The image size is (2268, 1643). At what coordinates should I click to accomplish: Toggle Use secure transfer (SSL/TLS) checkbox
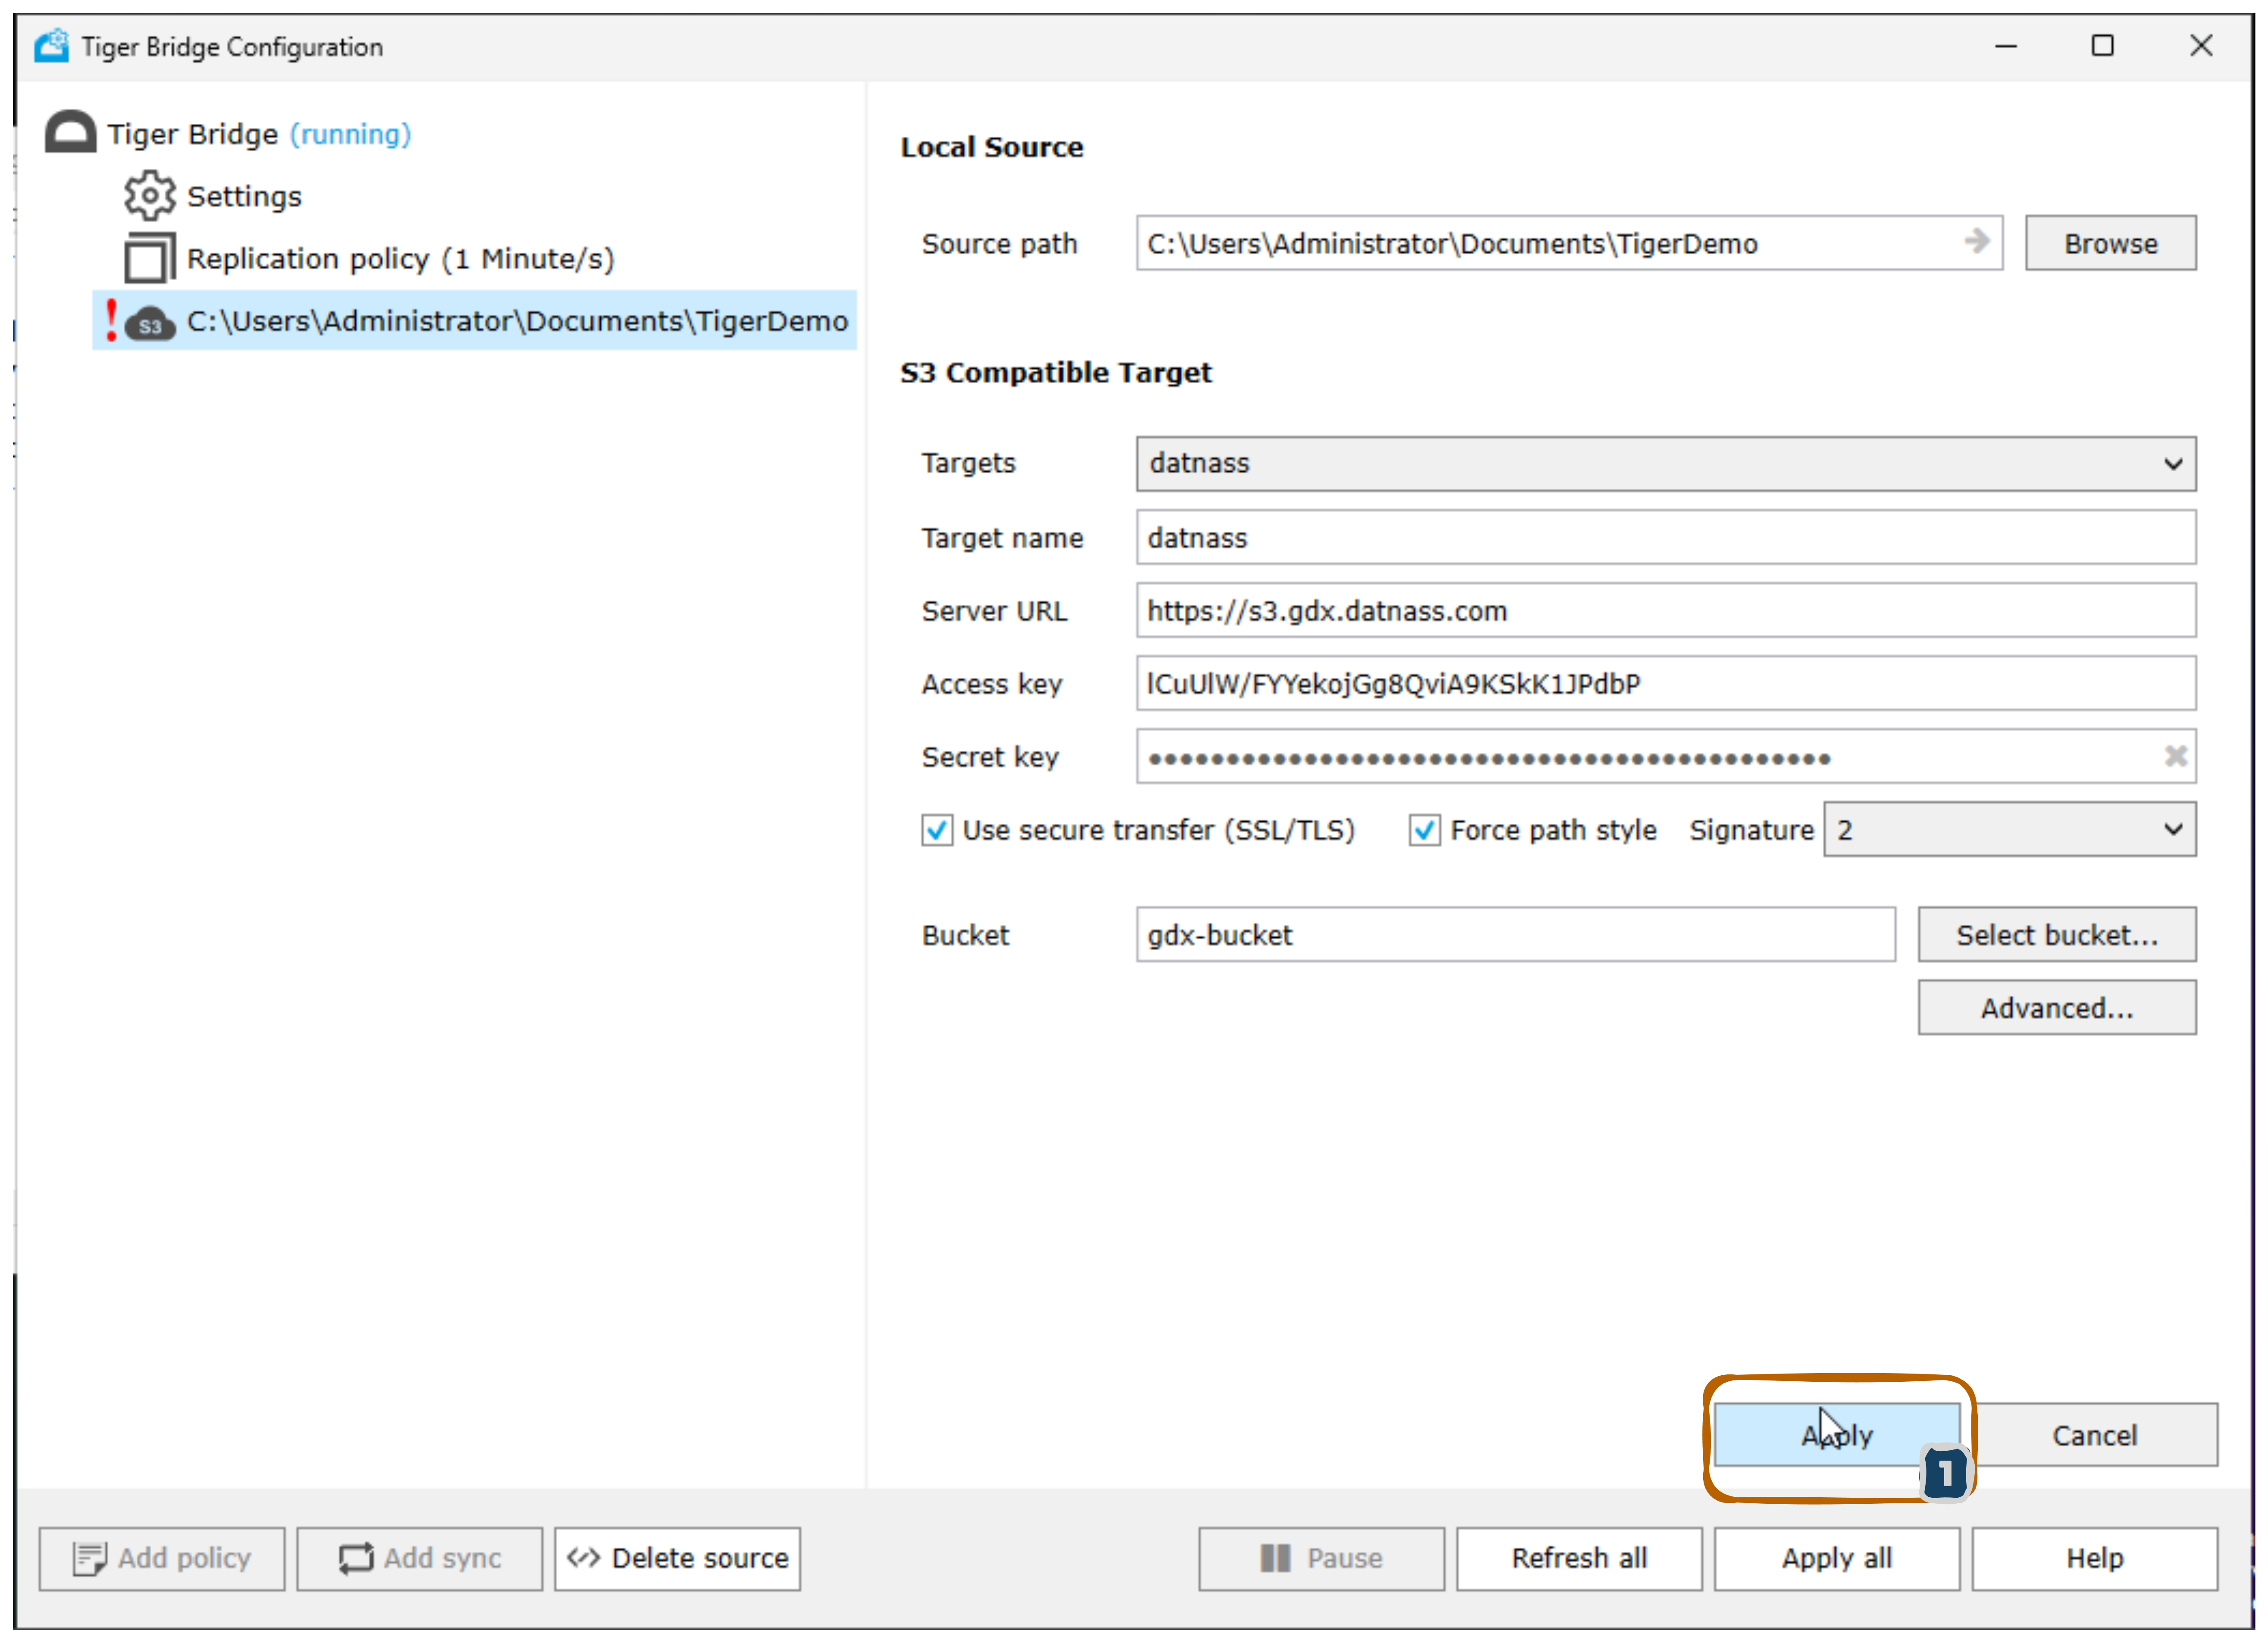937,830
